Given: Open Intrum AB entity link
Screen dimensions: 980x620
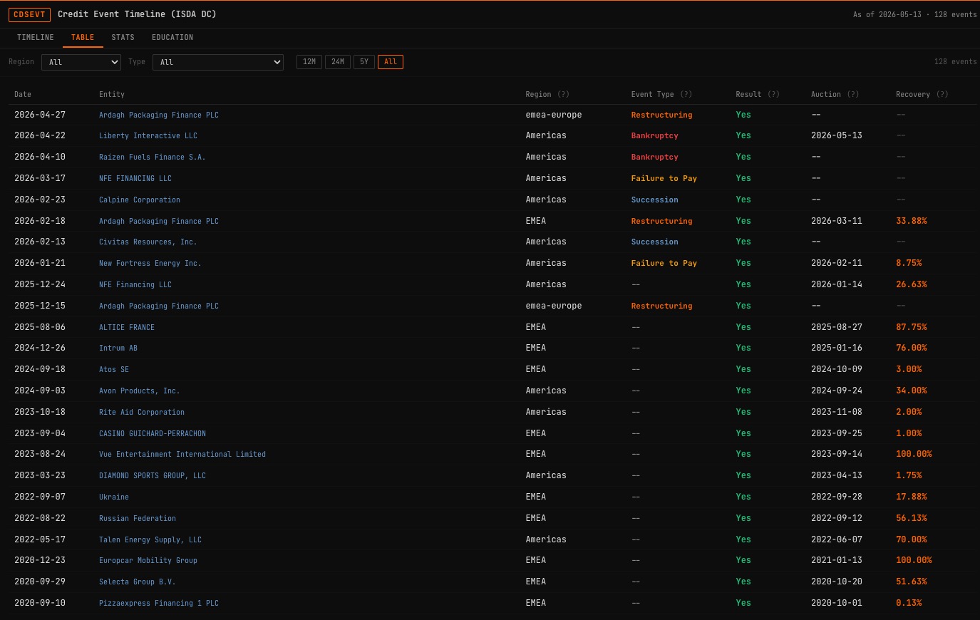Looking at the screenshot, I should pyautogui.click(x=118, y=348).
